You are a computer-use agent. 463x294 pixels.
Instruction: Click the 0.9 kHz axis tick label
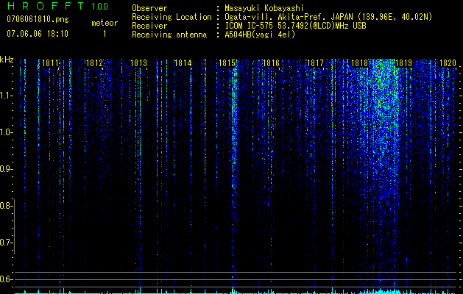pos(6,169)
